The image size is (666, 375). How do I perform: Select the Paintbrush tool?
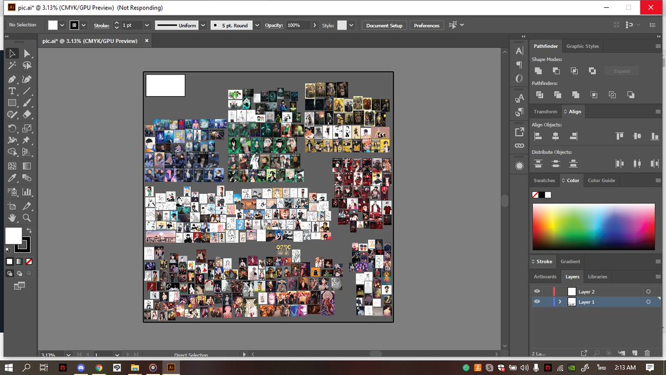[27, 103]
